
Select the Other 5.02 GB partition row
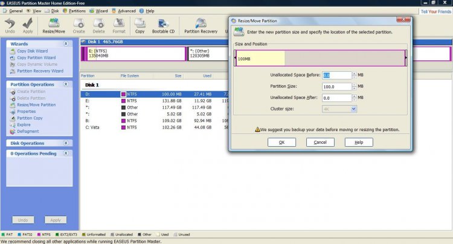(155, 114)
